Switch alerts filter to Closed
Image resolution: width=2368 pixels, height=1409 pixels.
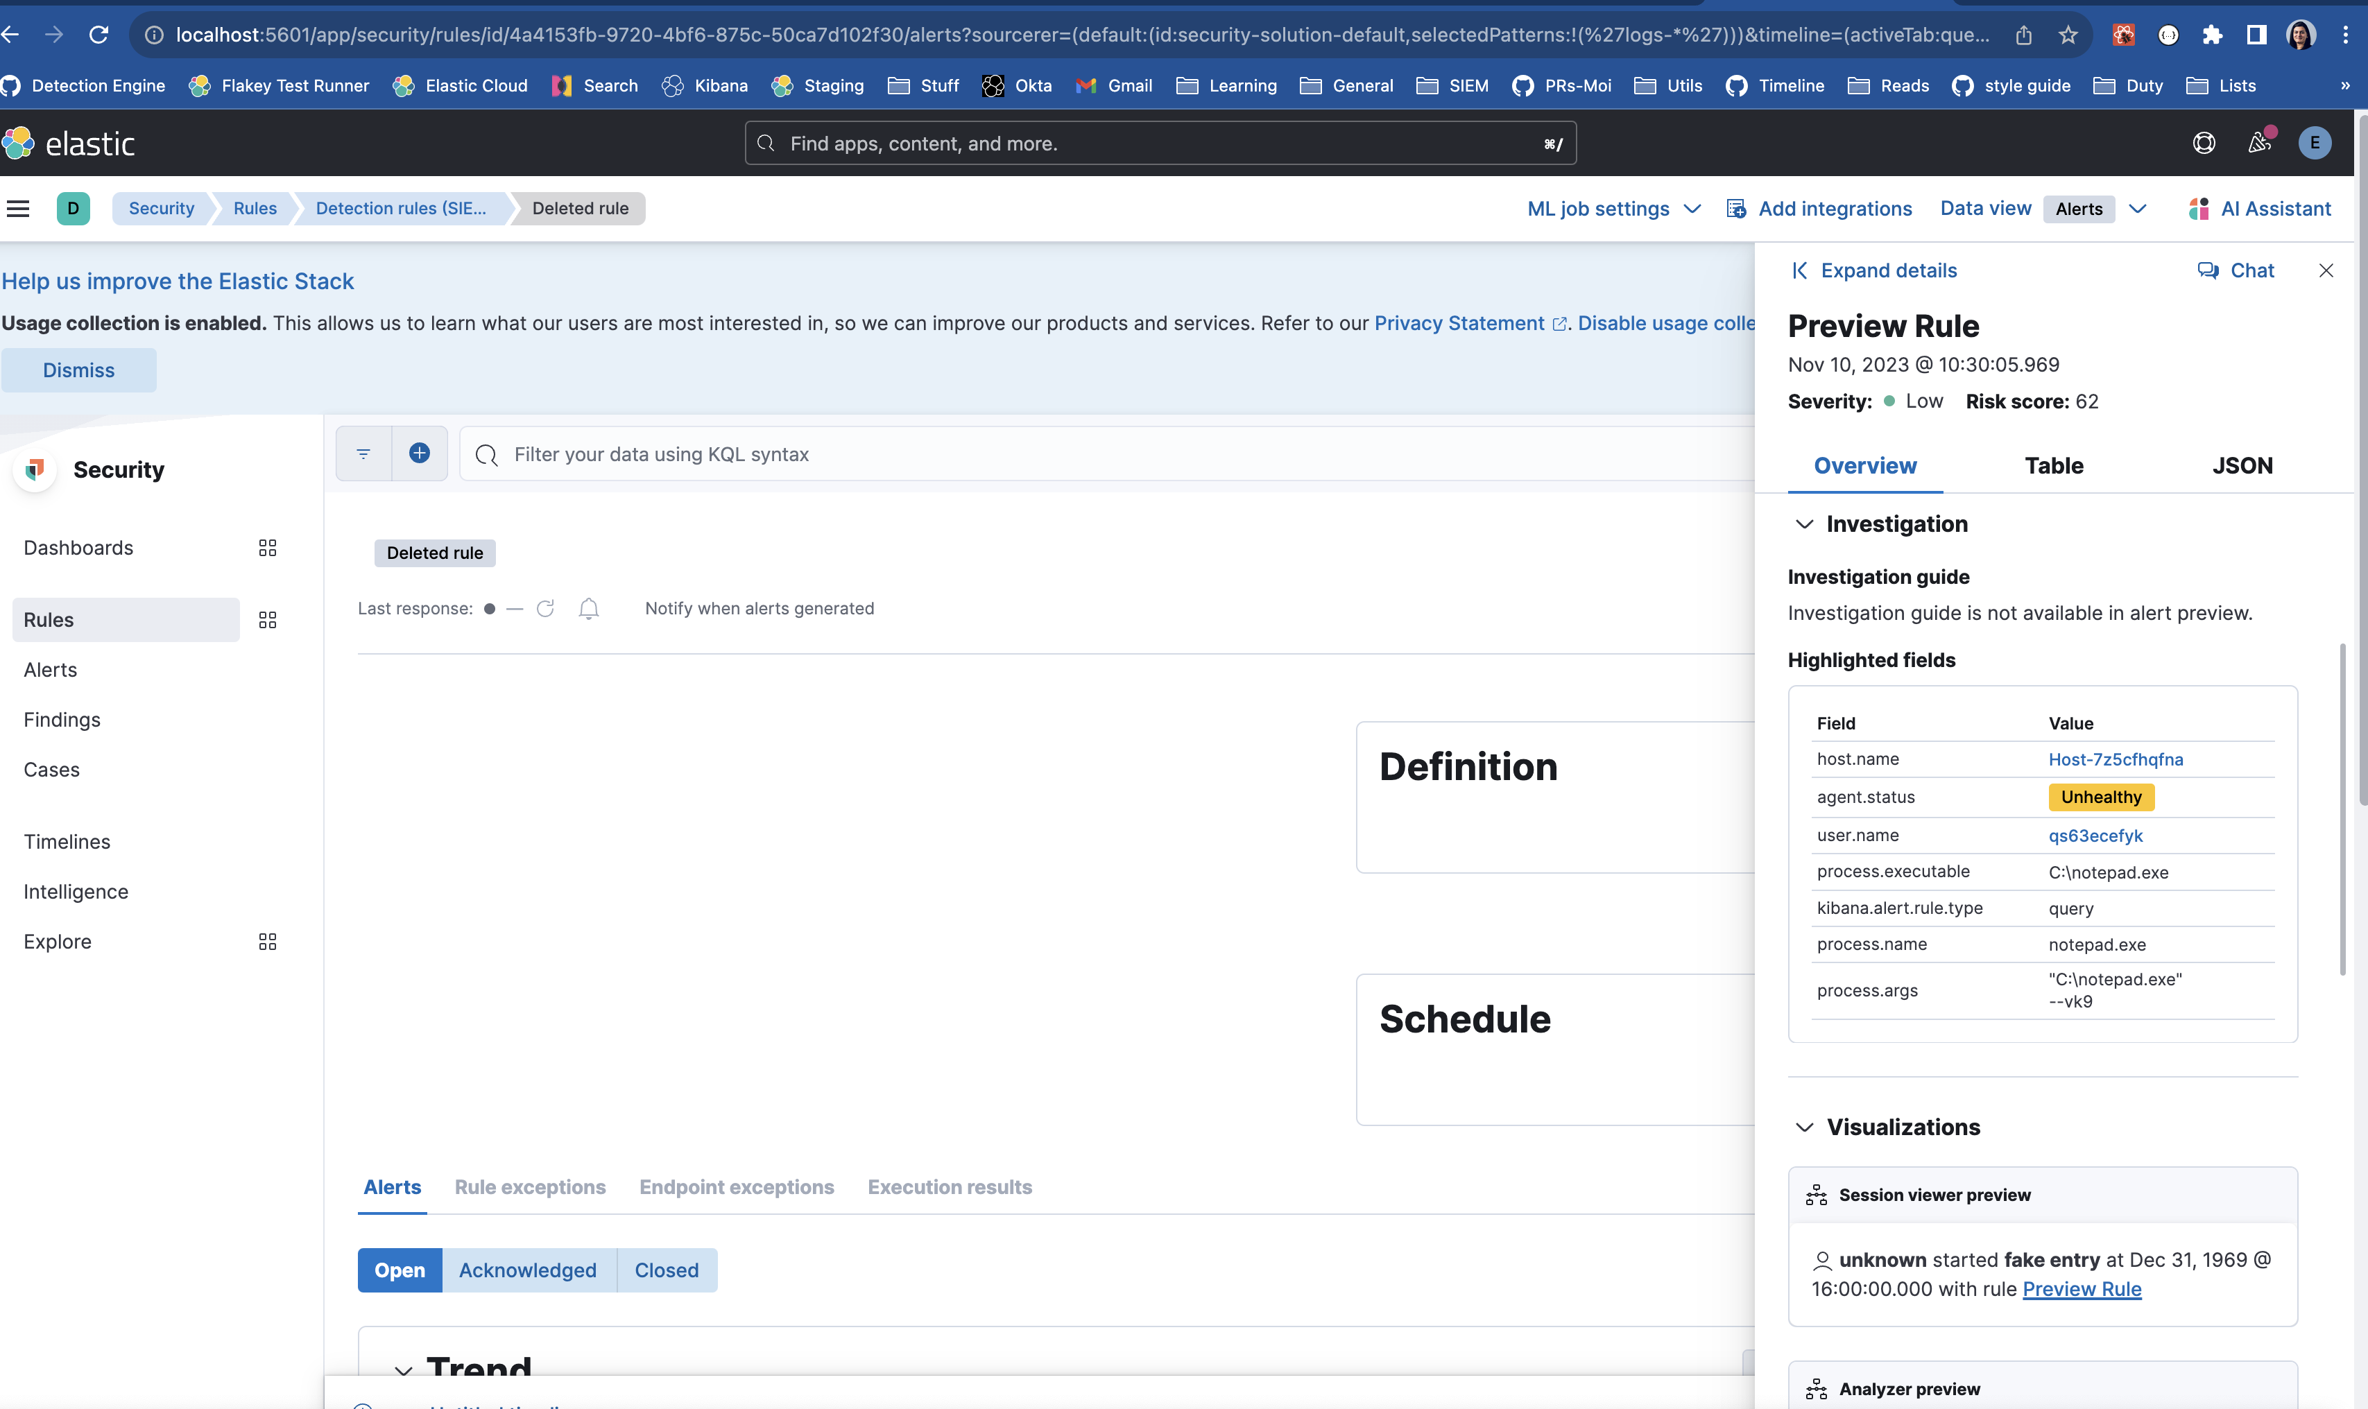click(x=666, y=1270)
